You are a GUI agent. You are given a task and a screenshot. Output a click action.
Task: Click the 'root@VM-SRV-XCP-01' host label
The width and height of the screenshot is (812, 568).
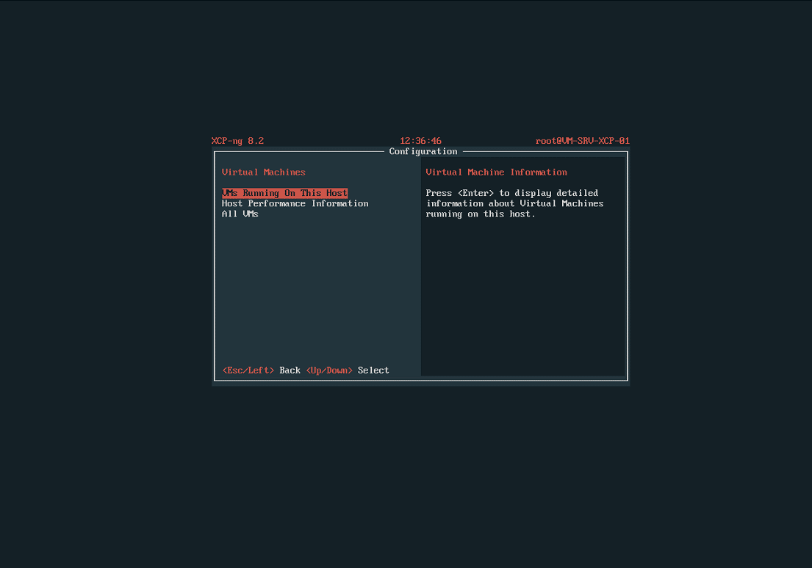[x=583, y=141]
